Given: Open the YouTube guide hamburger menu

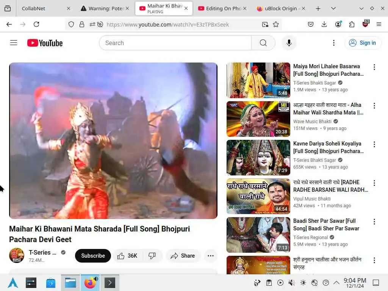Looking at the screenshot, I should click(x=14, y=43).
